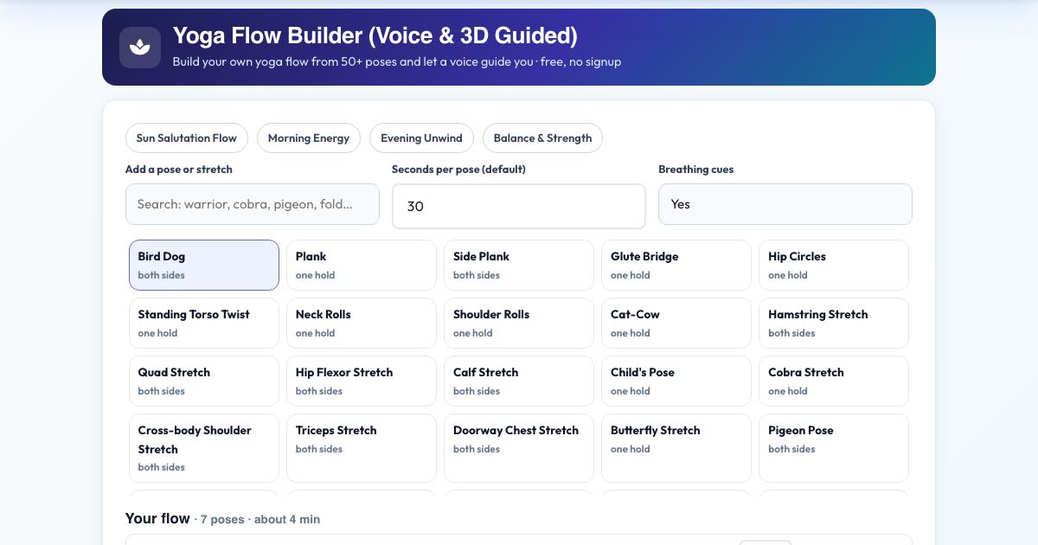This screenshot has height=545, width=1038.
Task: Load the Evening Unwind preset
Action: point(421,138)
